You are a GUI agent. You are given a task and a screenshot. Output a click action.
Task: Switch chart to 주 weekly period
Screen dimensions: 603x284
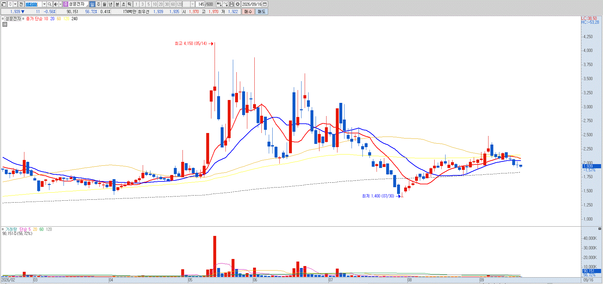click(x=98, y=4)
